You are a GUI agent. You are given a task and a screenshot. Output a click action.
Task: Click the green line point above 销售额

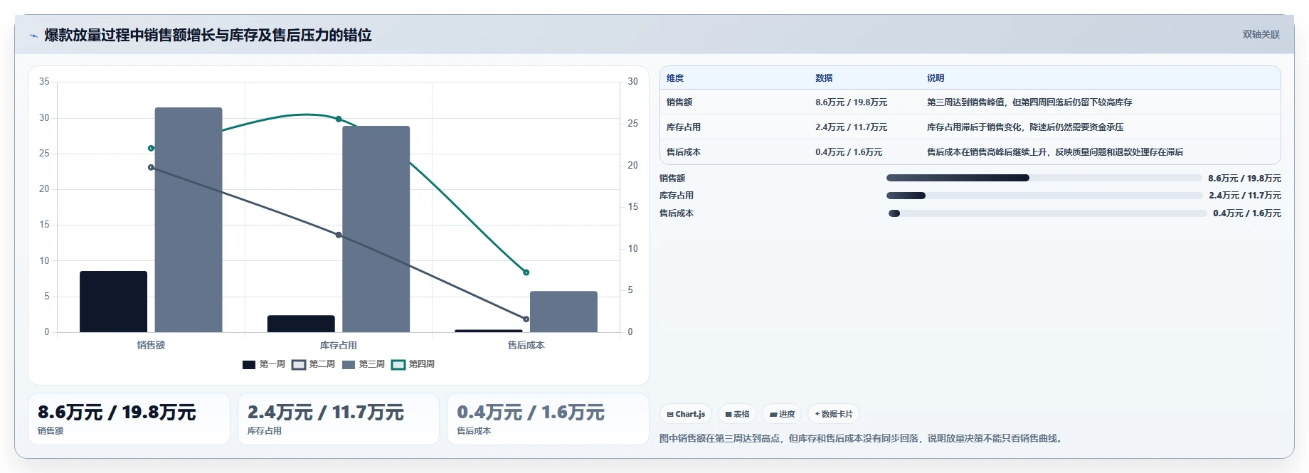(151, 148)
